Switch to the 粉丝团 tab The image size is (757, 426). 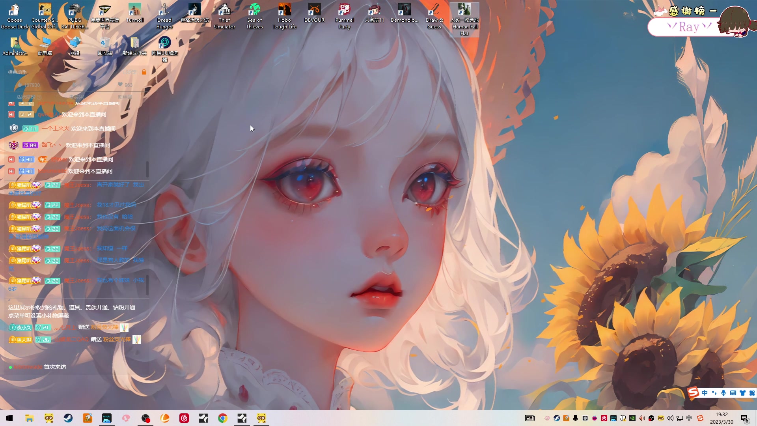(x=125, y=97)
